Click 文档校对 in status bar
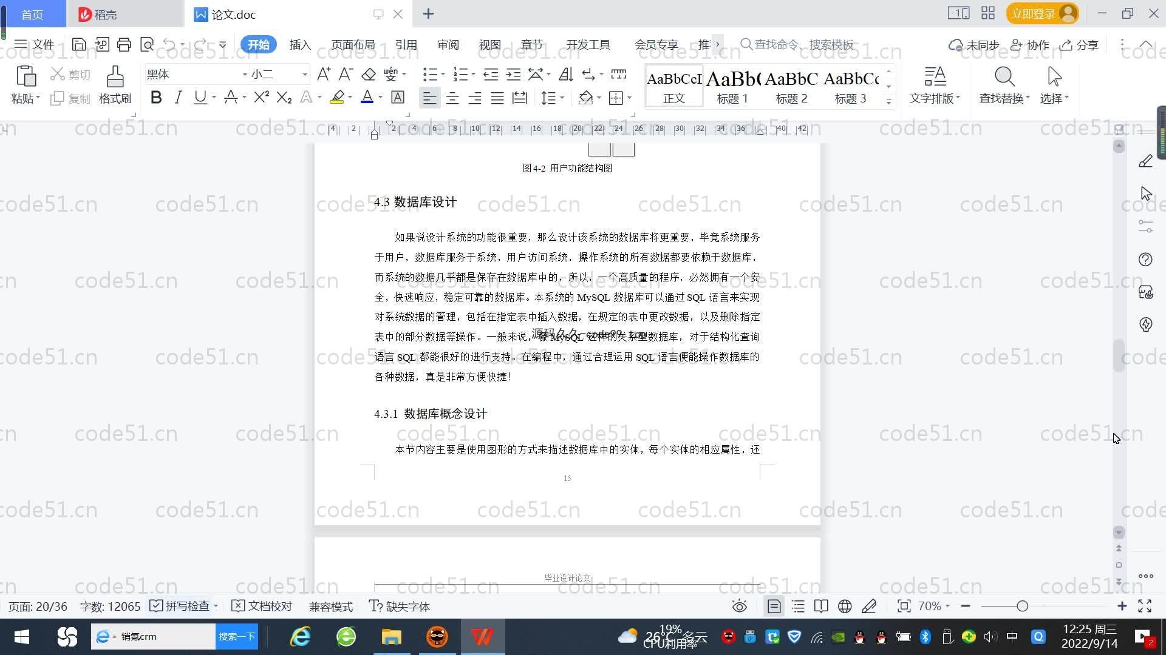Viewport: 1166px width, 655px height. coord(262,606)
